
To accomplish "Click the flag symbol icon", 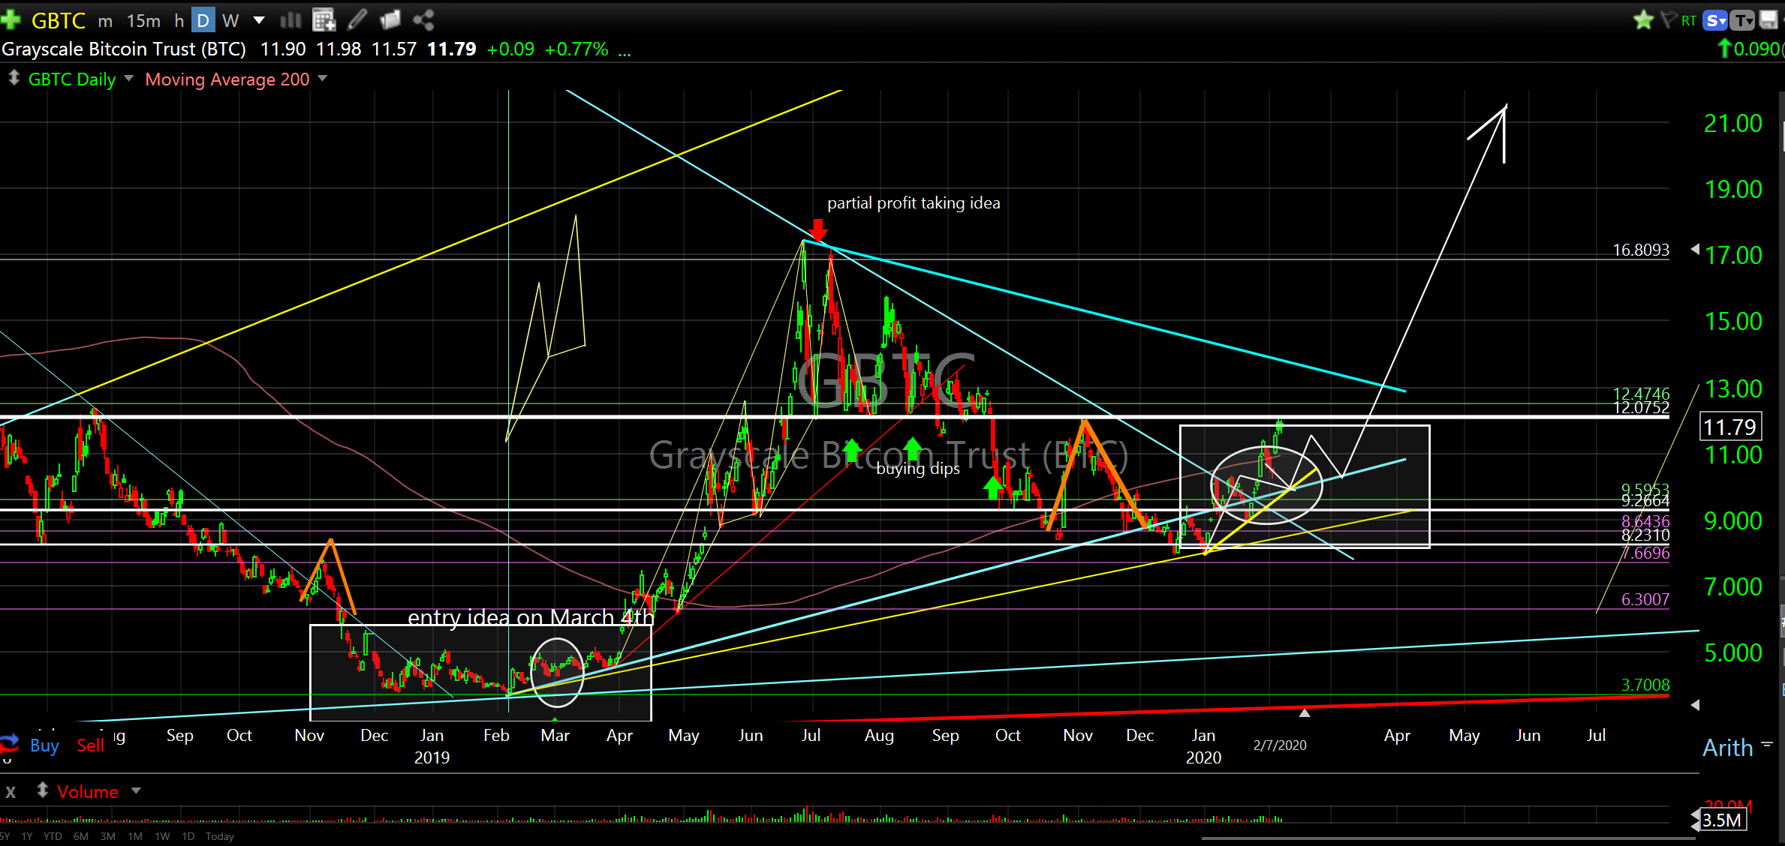I will coord(1668,20).
